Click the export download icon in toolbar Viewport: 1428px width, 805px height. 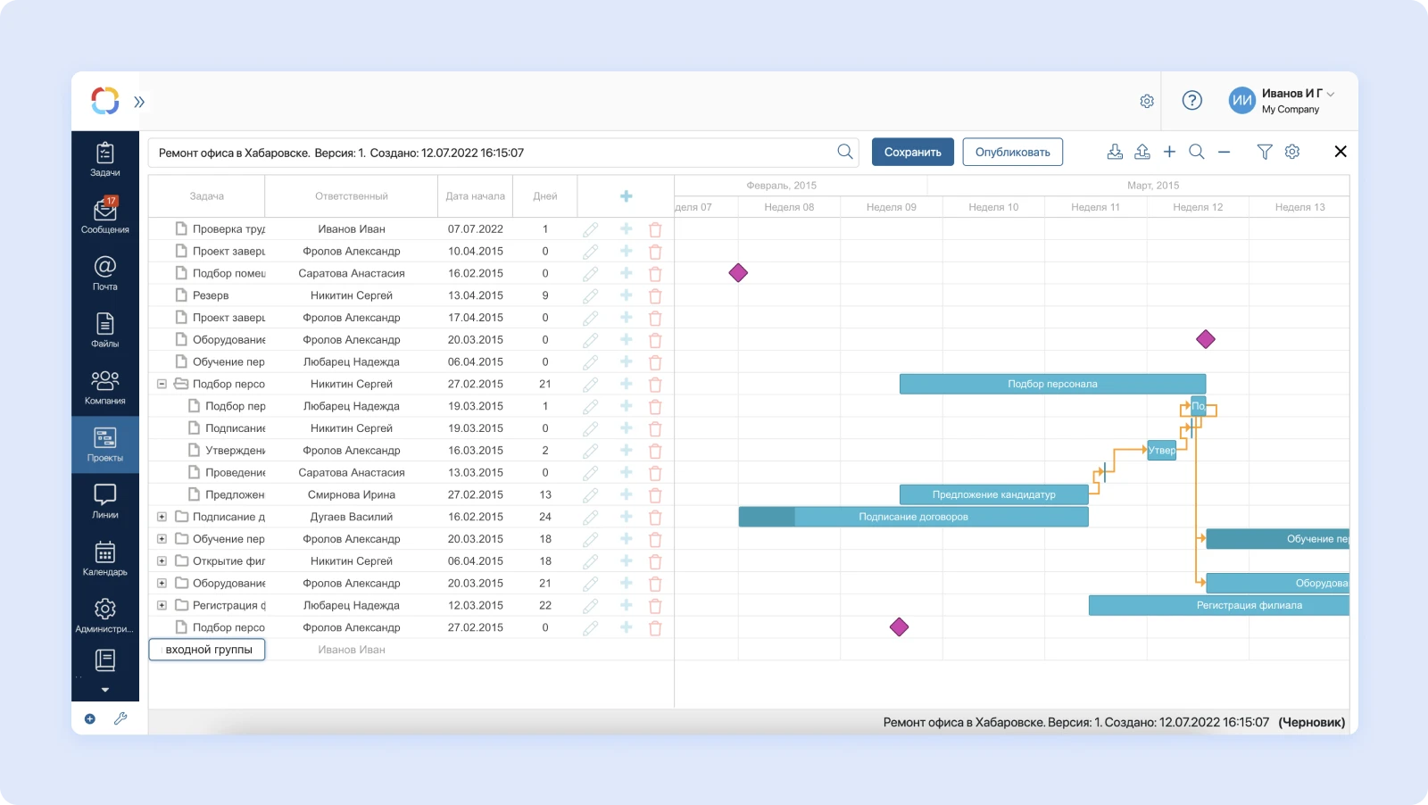coord(1115,152)
